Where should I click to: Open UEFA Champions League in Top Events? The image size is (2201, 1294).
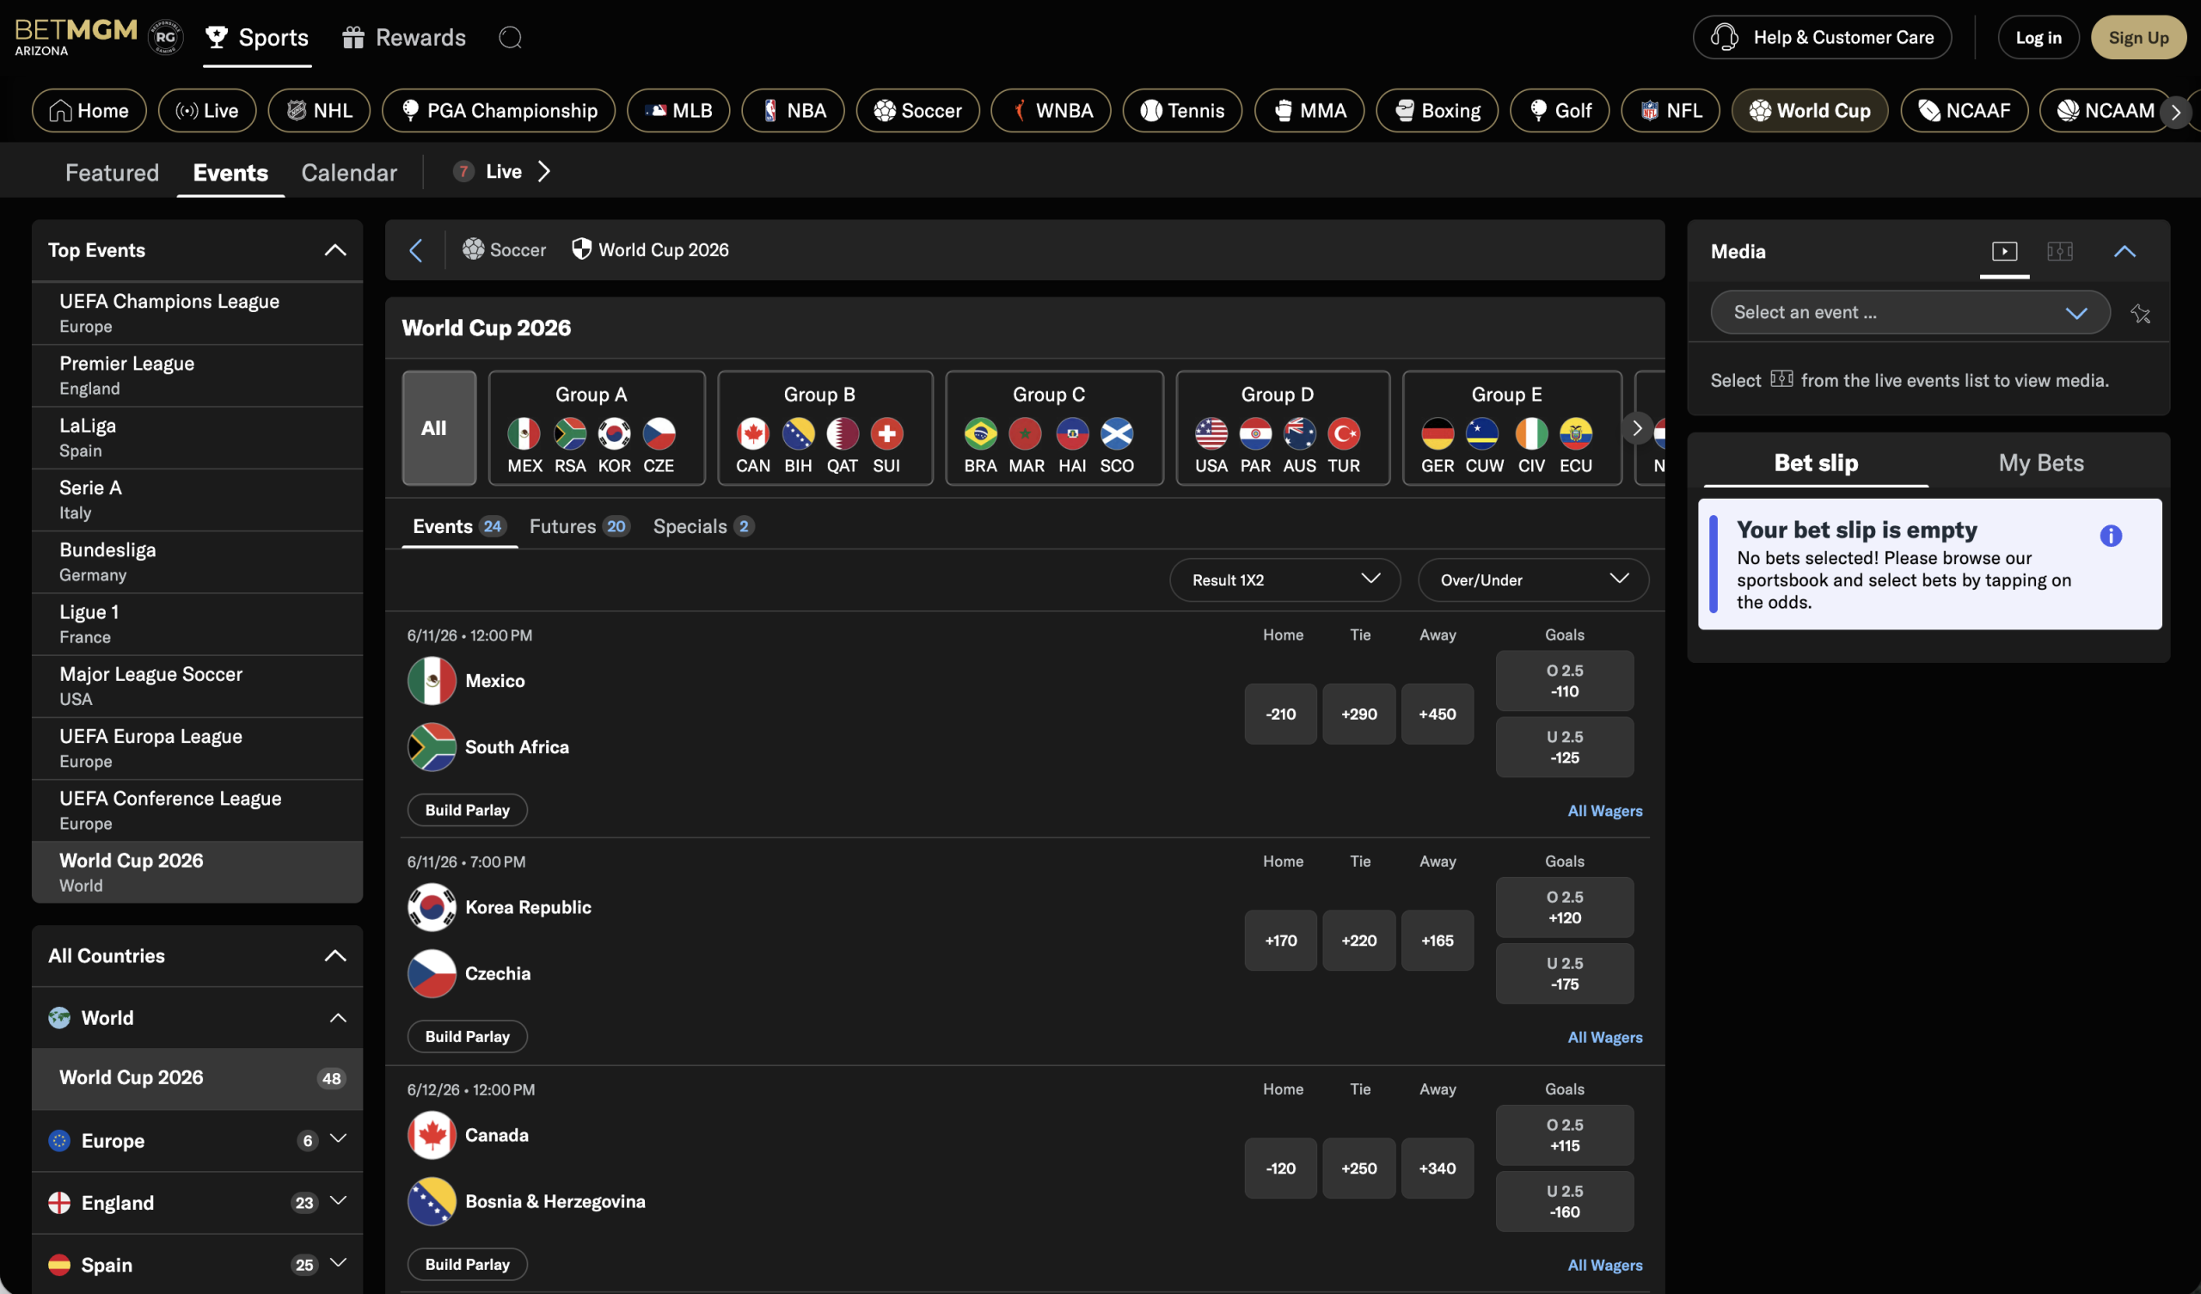click(198, 313)
